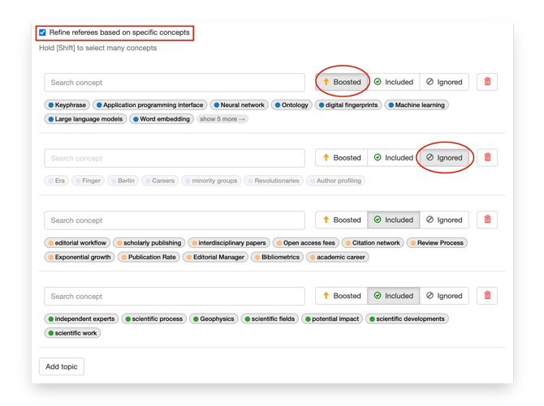Select the scientific process concept tag
The width and height of the screenshot is (544, 406).
(x=154, y=319)
